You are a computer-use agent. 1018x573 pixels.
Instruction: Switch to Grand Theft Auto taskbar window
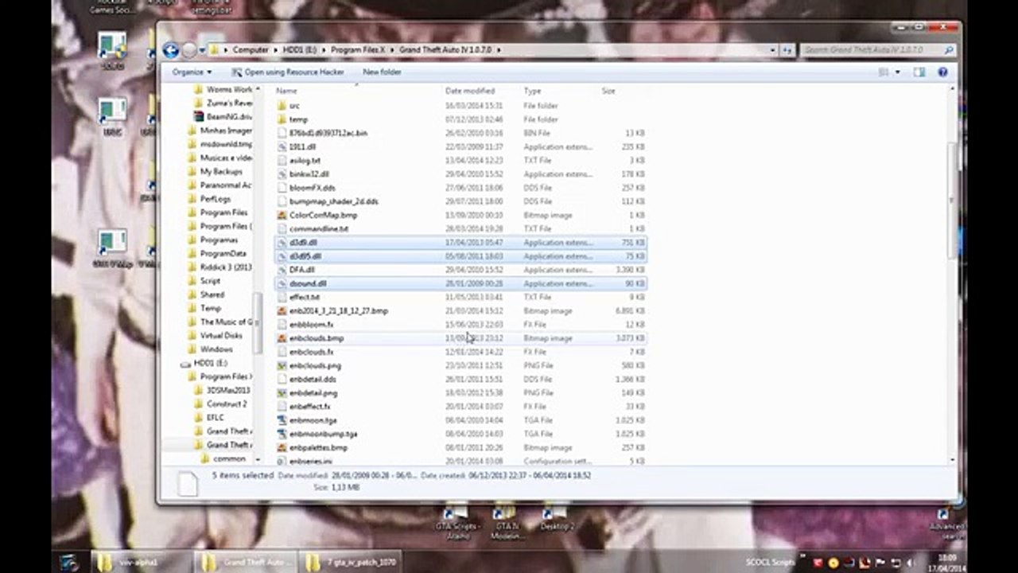click(x=247, y=562)
